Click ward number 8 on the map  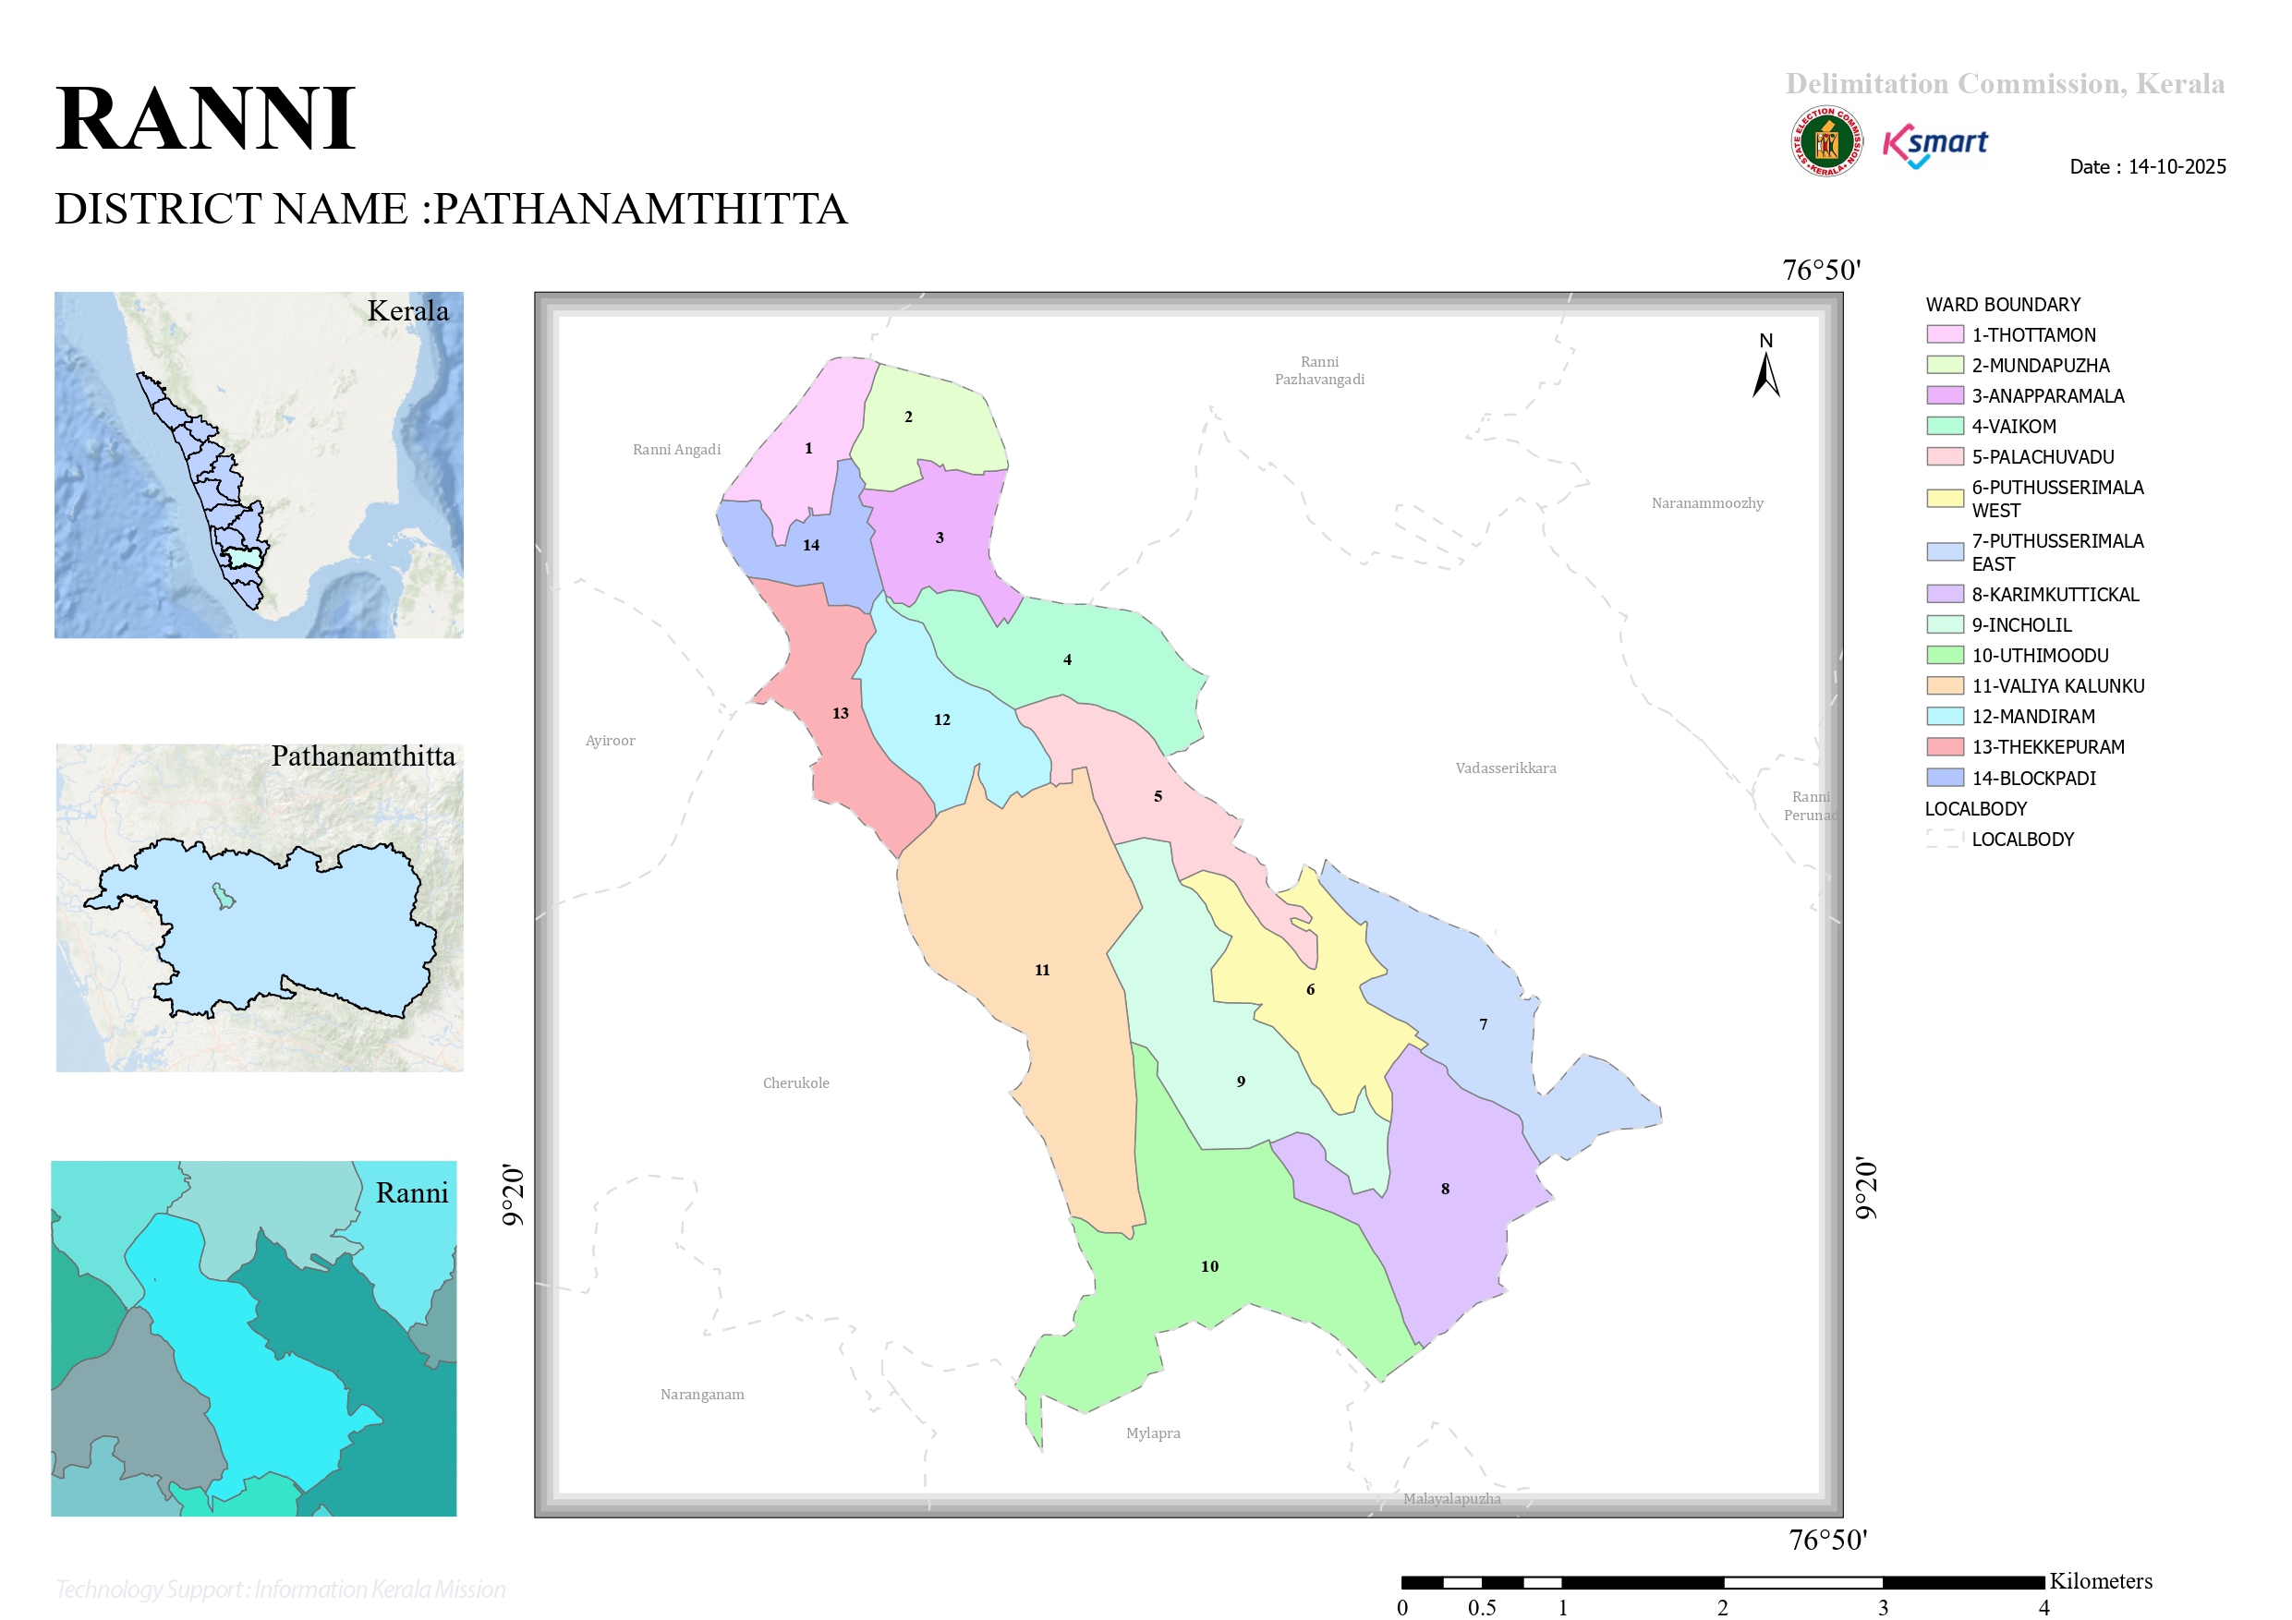[1446, 1189]
